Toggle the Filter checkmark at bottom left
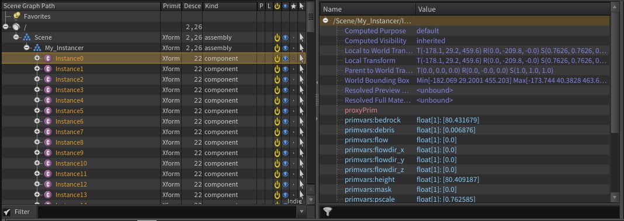The image size is (624, 221). [7, 212]
